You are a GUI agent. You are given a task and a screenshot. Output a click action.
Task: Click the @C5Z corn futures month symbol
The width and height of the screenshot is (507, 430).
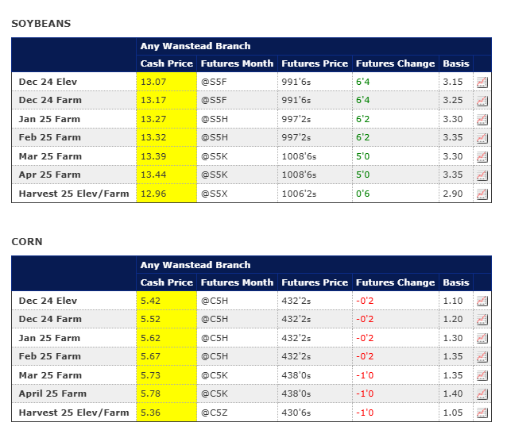[x=213, y=413]
